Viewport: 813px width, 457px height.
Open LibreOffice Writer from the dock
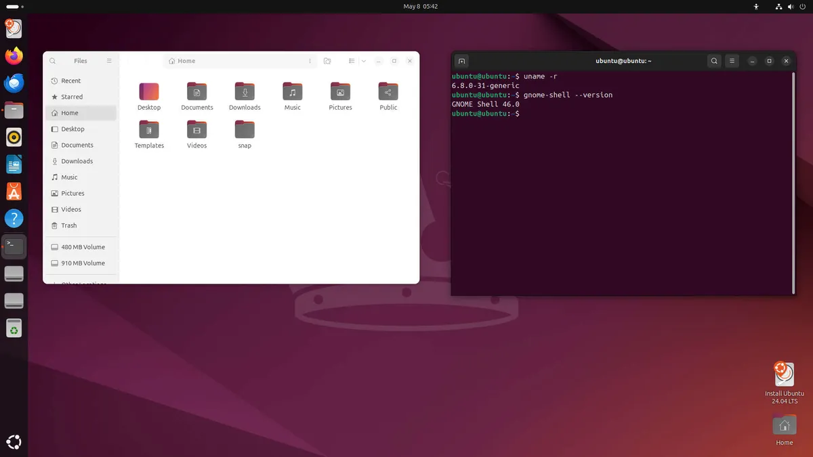pyautogui.click(x=14, y=164)
